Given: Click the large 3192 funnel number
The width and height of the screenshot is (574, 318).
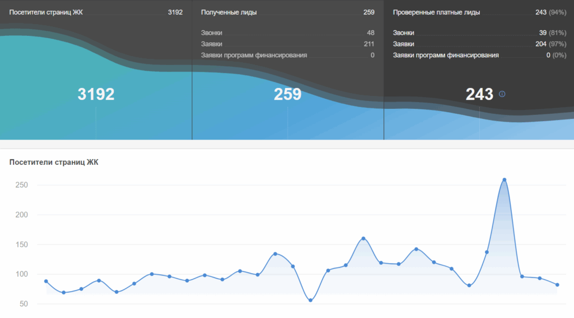Looking at the screenshot, I should click(x=96, y=94).
